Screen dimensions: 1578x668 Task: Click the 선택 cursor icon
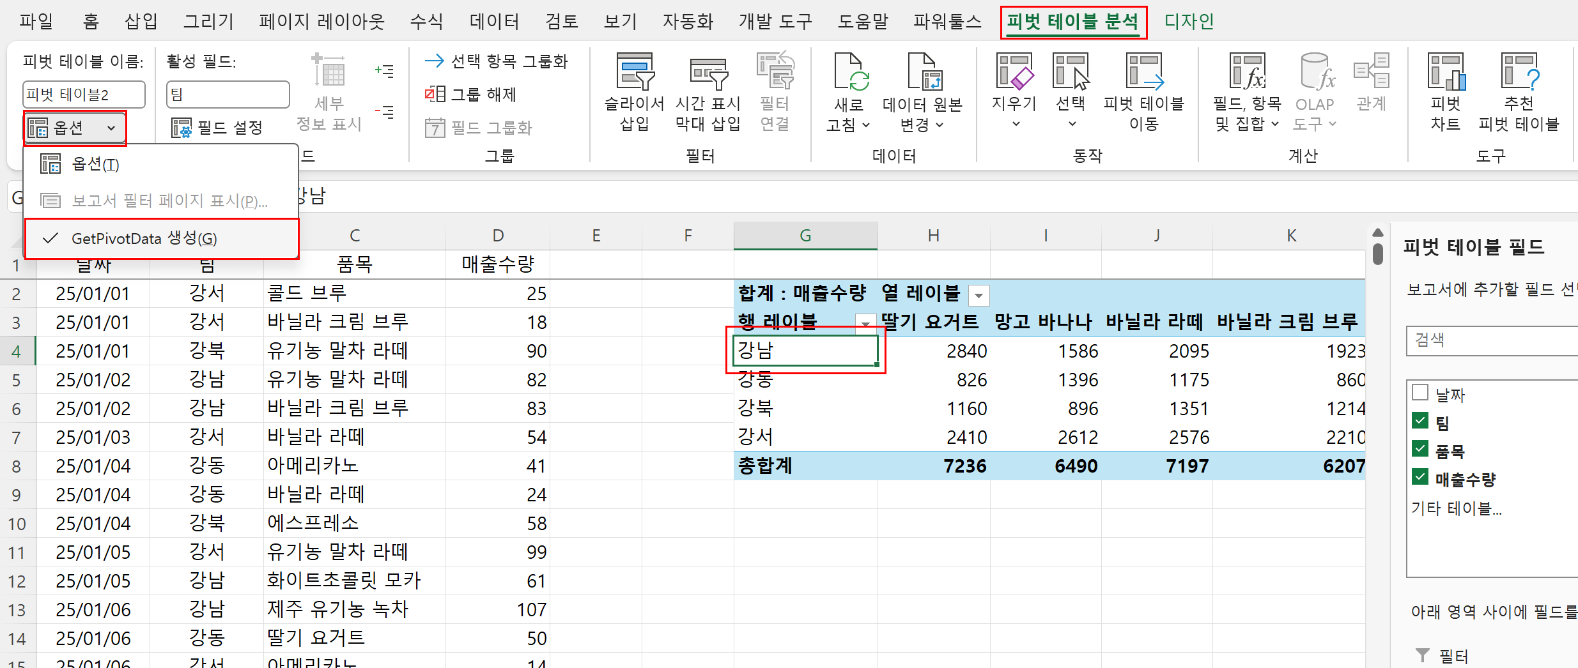1071,71
